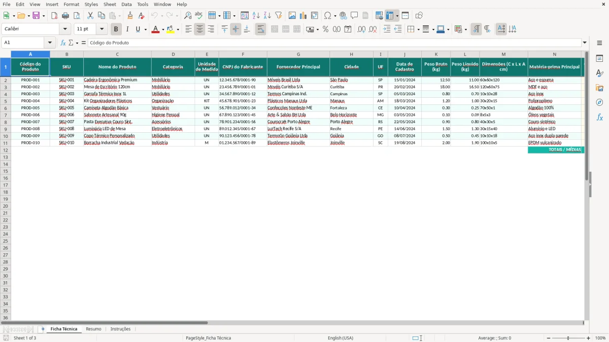Image resolution: width=609 pixels, height=342 pixels.
Task: Click the zoom slider handle
Action: 568,338
